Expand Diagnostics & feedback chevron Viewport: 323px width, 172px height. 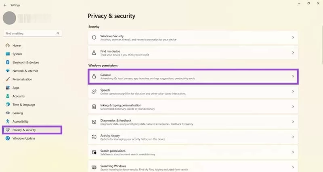pyautogui.click(x=293, y=122)
